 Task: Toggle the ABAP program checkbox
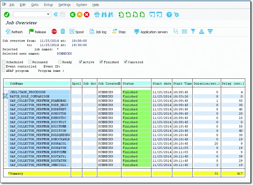pos(4,70)
